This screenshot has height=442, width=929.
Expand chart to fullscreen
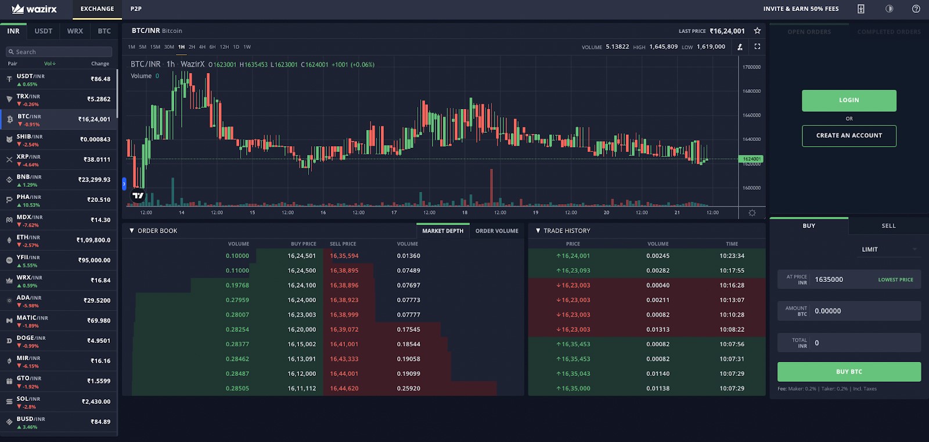tap(757, 46)
